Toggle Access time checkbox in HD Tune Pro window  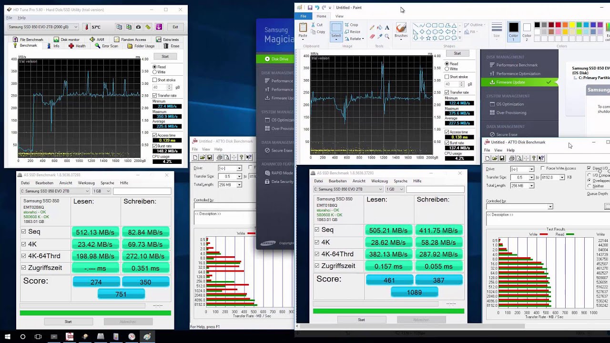tap(155, 135)
